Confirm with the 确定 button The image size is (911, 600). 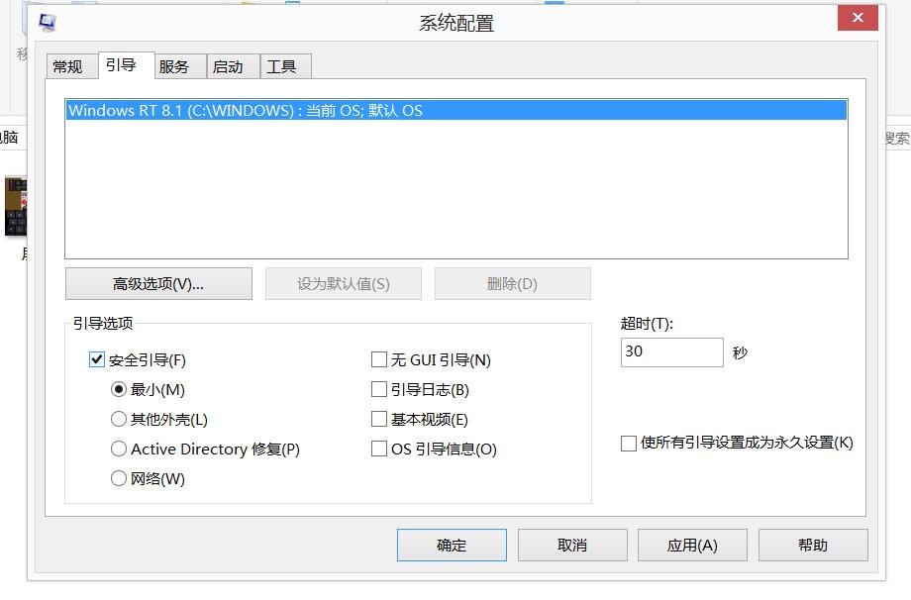[452, 545]
